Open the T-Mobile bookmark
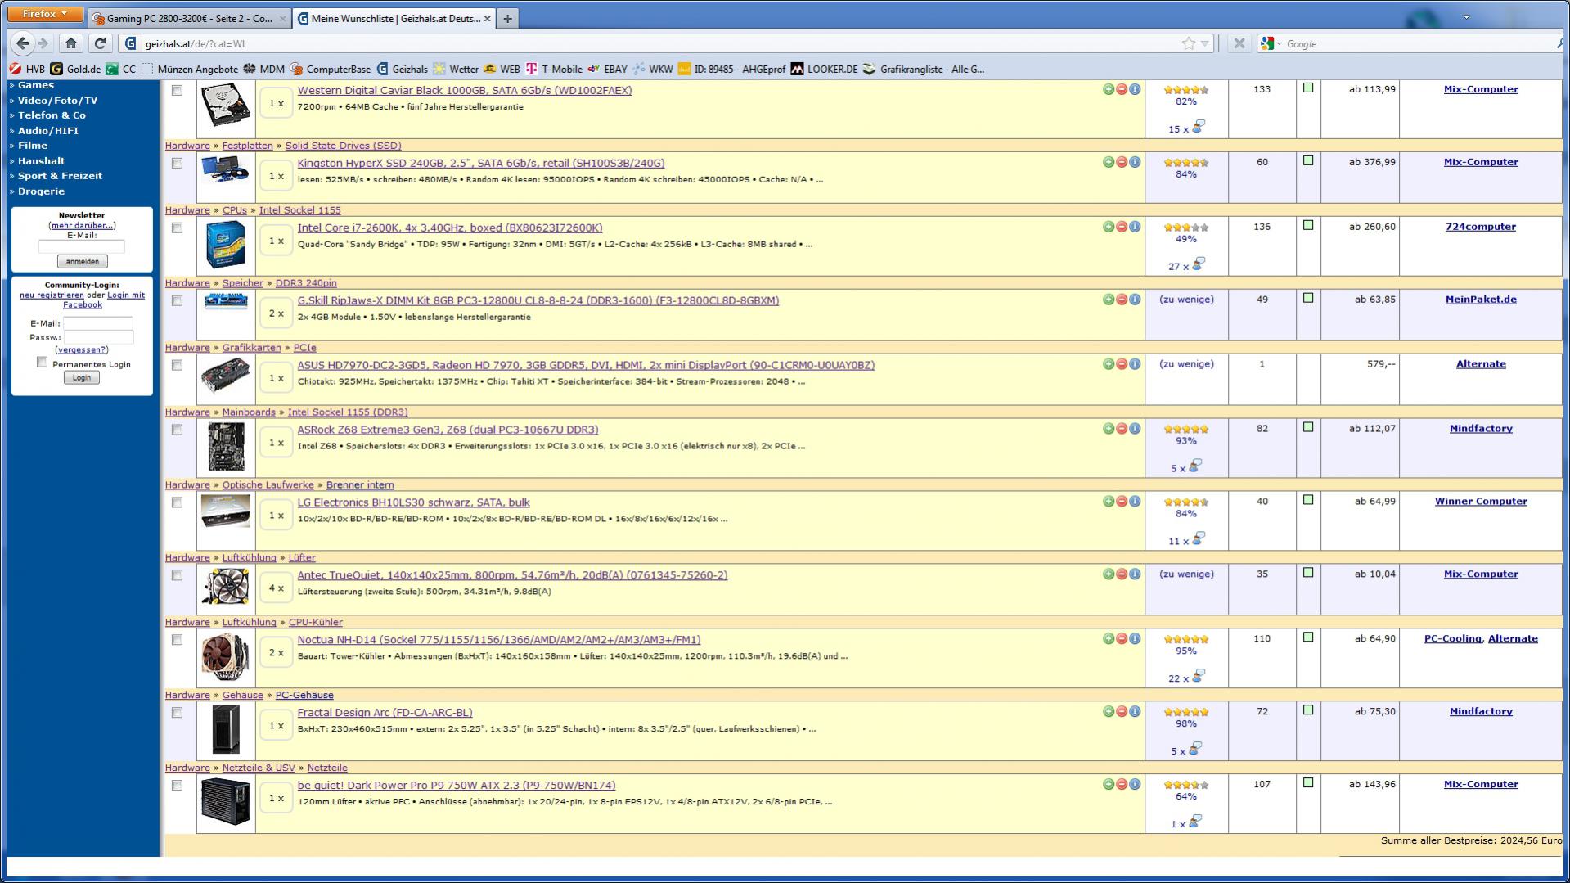This screenshot has height=883, width=1570. (x=554, y=70)
